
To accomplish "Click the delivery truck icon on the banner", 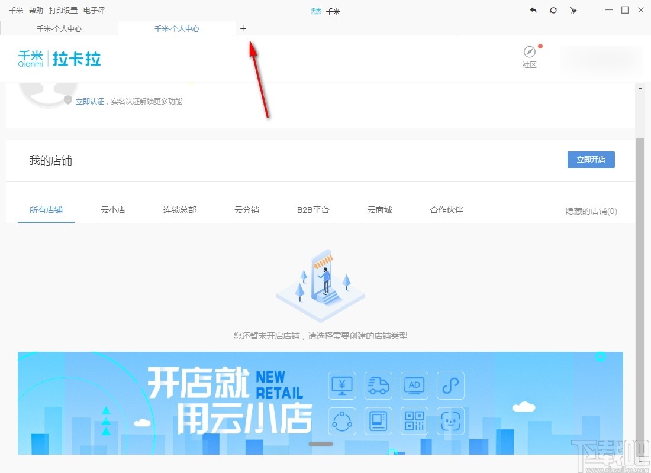I will pyautogui.click(x=378, y=385).
